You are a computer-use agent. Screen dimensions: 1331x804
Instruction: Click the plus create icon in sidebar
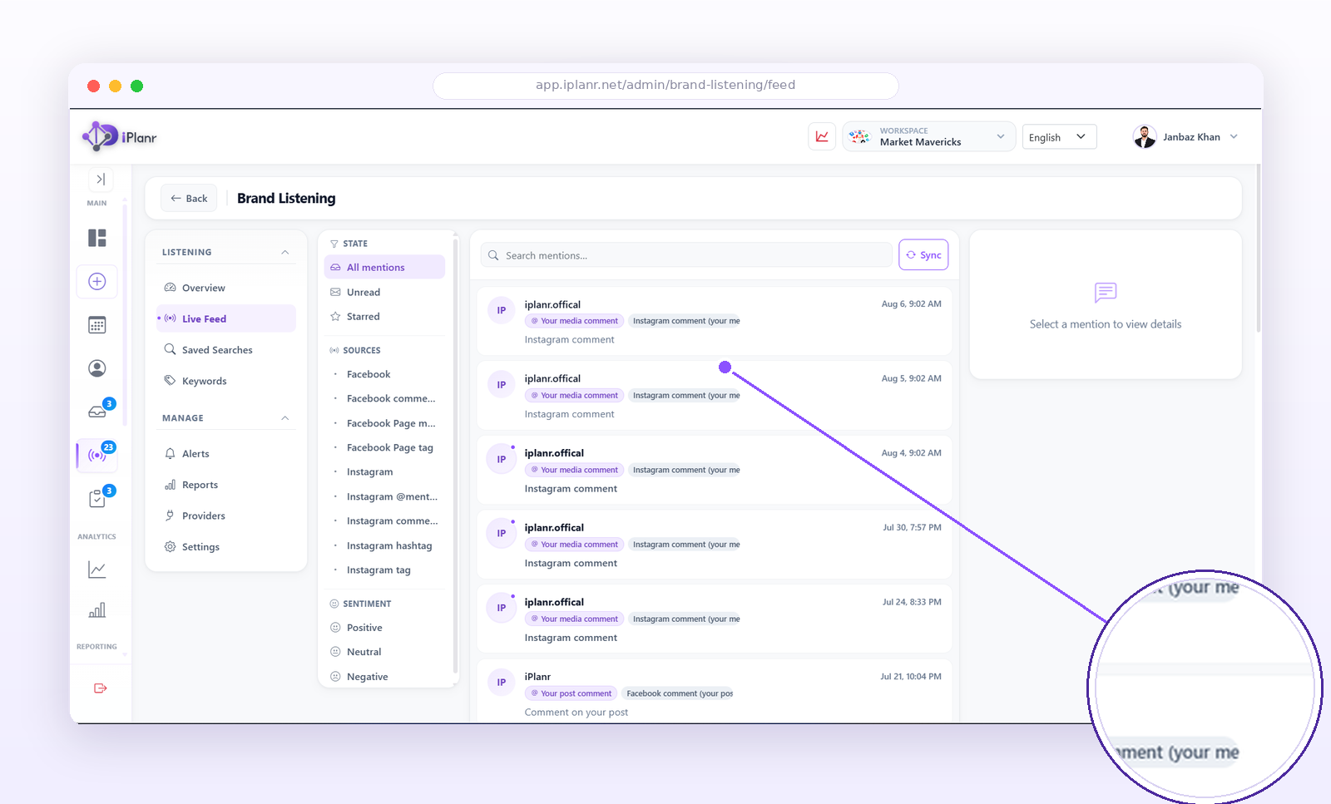pos(97,281)
